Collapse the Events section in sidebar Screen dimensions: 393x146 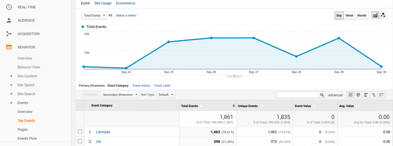pos(11,103)
